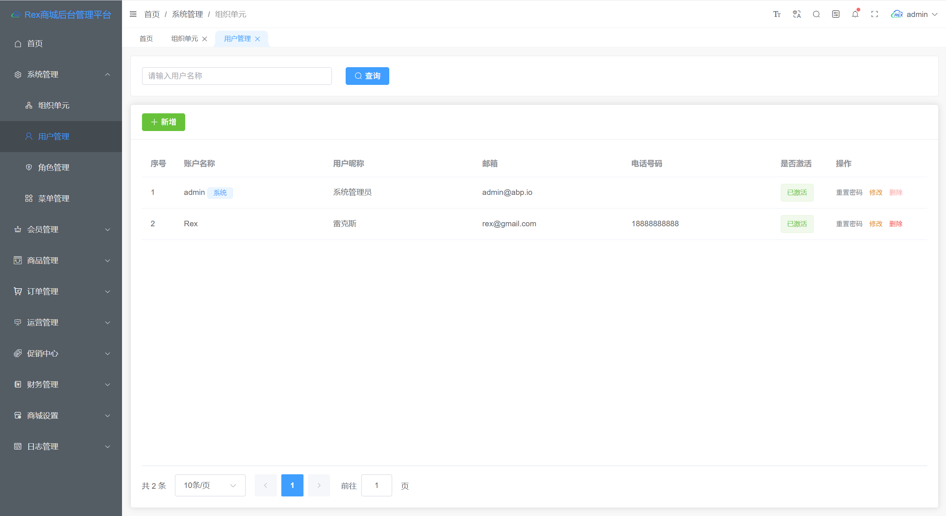Collapse sidebar with the hamburger icon
This screenshot has height=516, width=946.
pos(133,14)
